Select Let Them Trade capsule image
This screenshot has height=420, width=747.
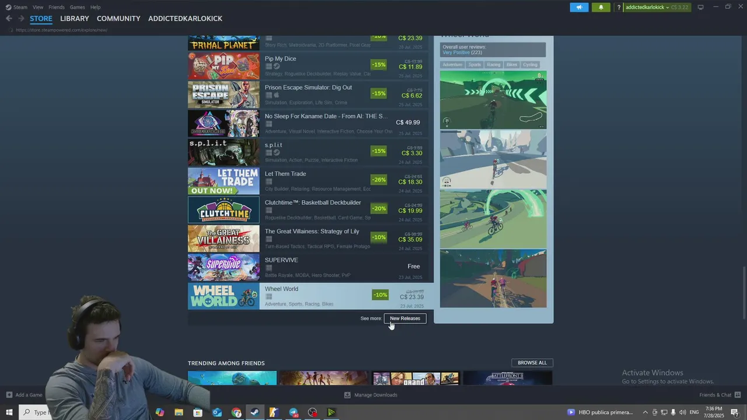pyautogui.click(x=224, y=181)
